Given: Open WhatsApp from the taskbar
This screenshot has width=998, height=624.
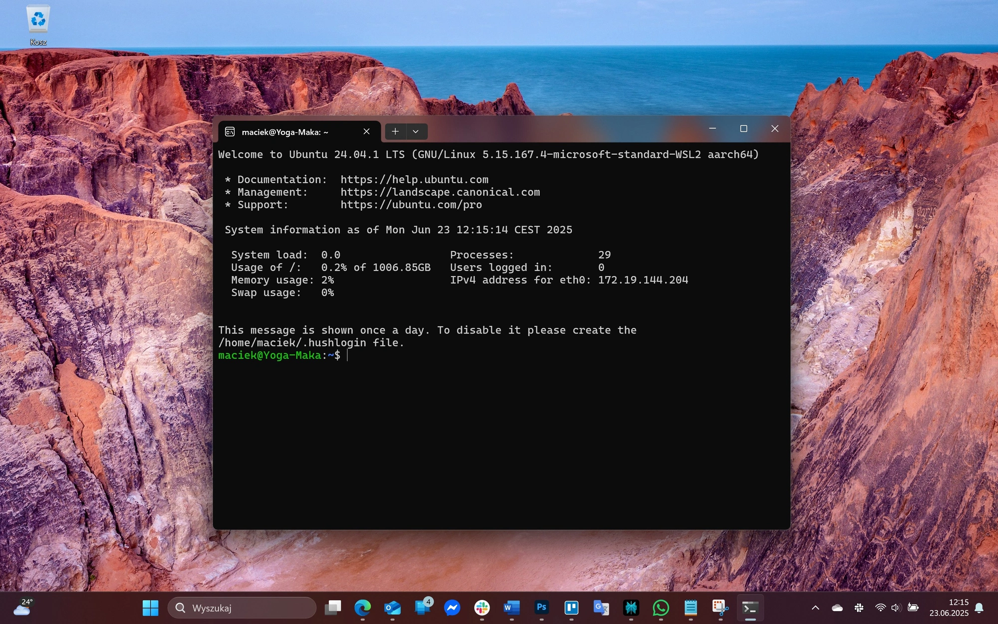Looking at the screenshot, I should point(661,608).
